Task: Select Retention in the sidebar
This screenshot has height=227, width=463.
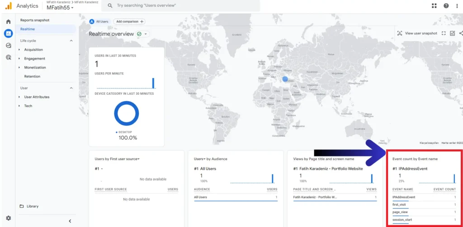Action: pos(32,76)
